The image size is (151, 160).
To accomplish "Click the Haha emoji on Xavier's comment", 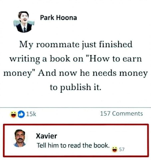I will pos(115,150).
